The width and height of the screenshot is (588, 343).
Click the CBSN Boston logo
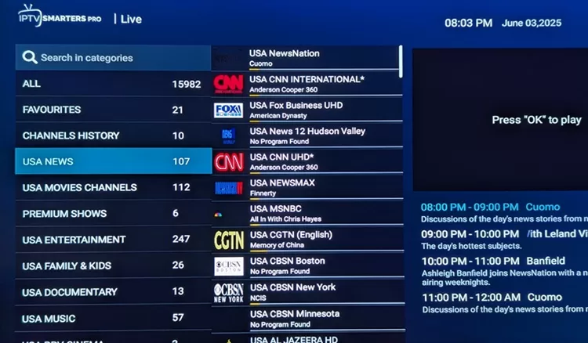click(229, 266)
